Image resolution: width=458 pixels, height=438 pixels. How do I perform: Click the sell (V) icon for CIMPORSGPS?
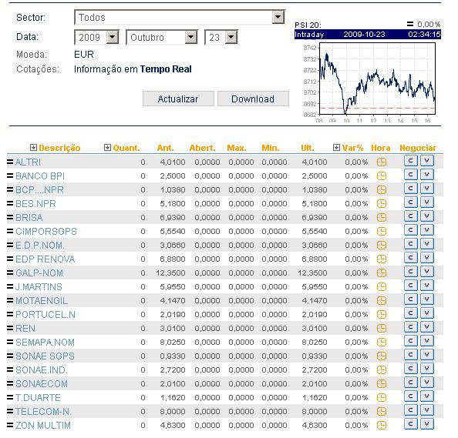coord(426,230)
